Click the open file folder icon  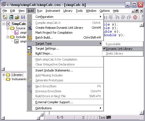click(17, 17)
